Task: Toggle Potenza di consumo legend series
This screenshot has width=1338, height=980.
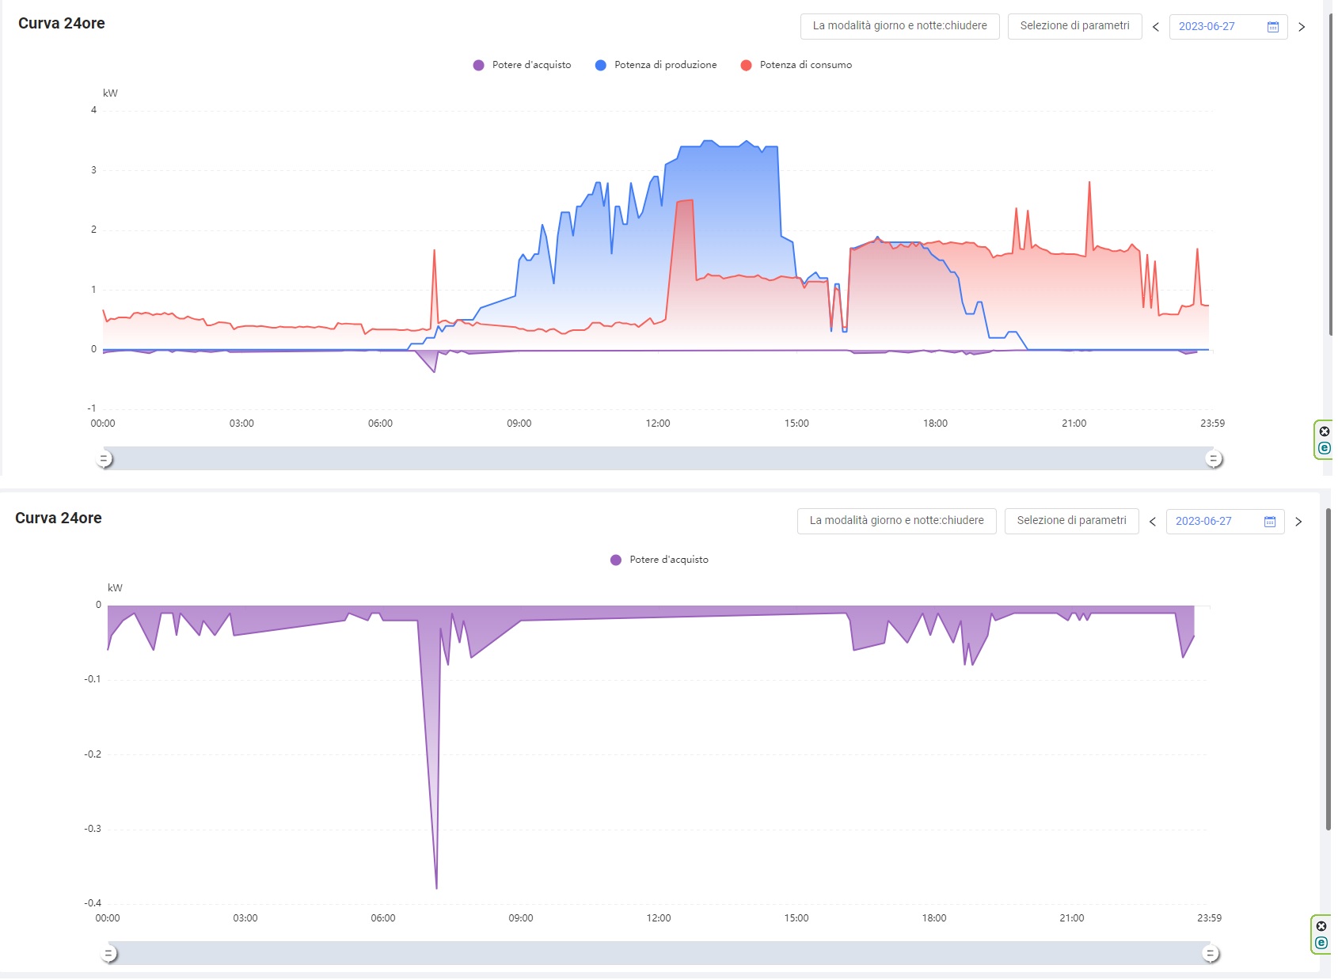Action: [796, 65]
